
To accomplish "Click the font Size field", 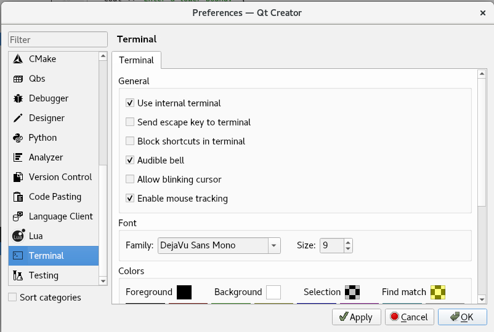I will pyautogui.click(x=332, y=245).
